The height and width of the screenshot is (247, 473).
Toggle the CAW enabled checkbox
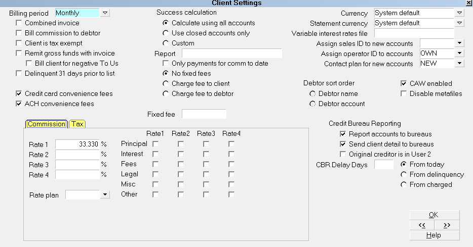pos(404,83)
